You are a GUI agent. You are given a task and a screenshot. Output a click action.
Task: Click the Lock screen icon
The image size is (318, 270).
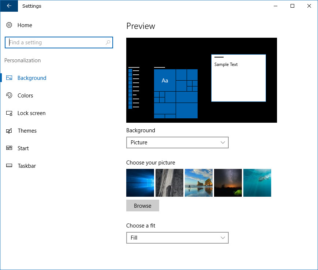click(x=9, y=113)
